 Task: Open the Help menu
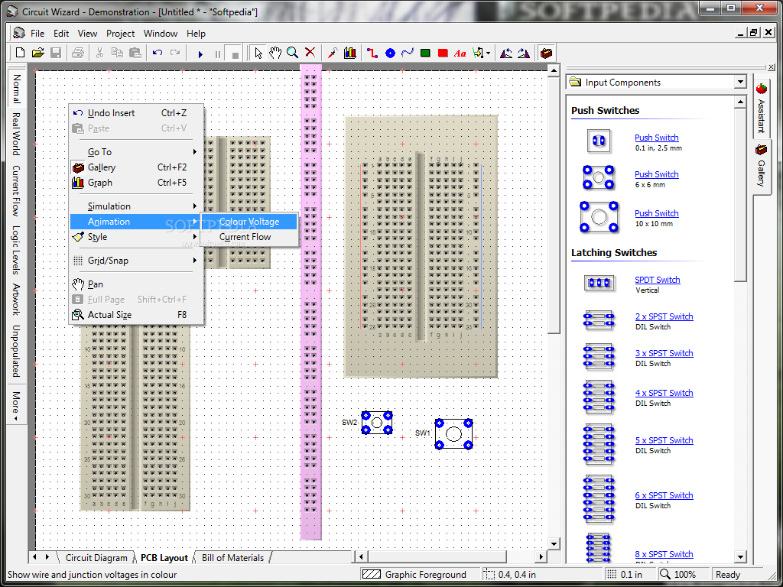point(196,34)
